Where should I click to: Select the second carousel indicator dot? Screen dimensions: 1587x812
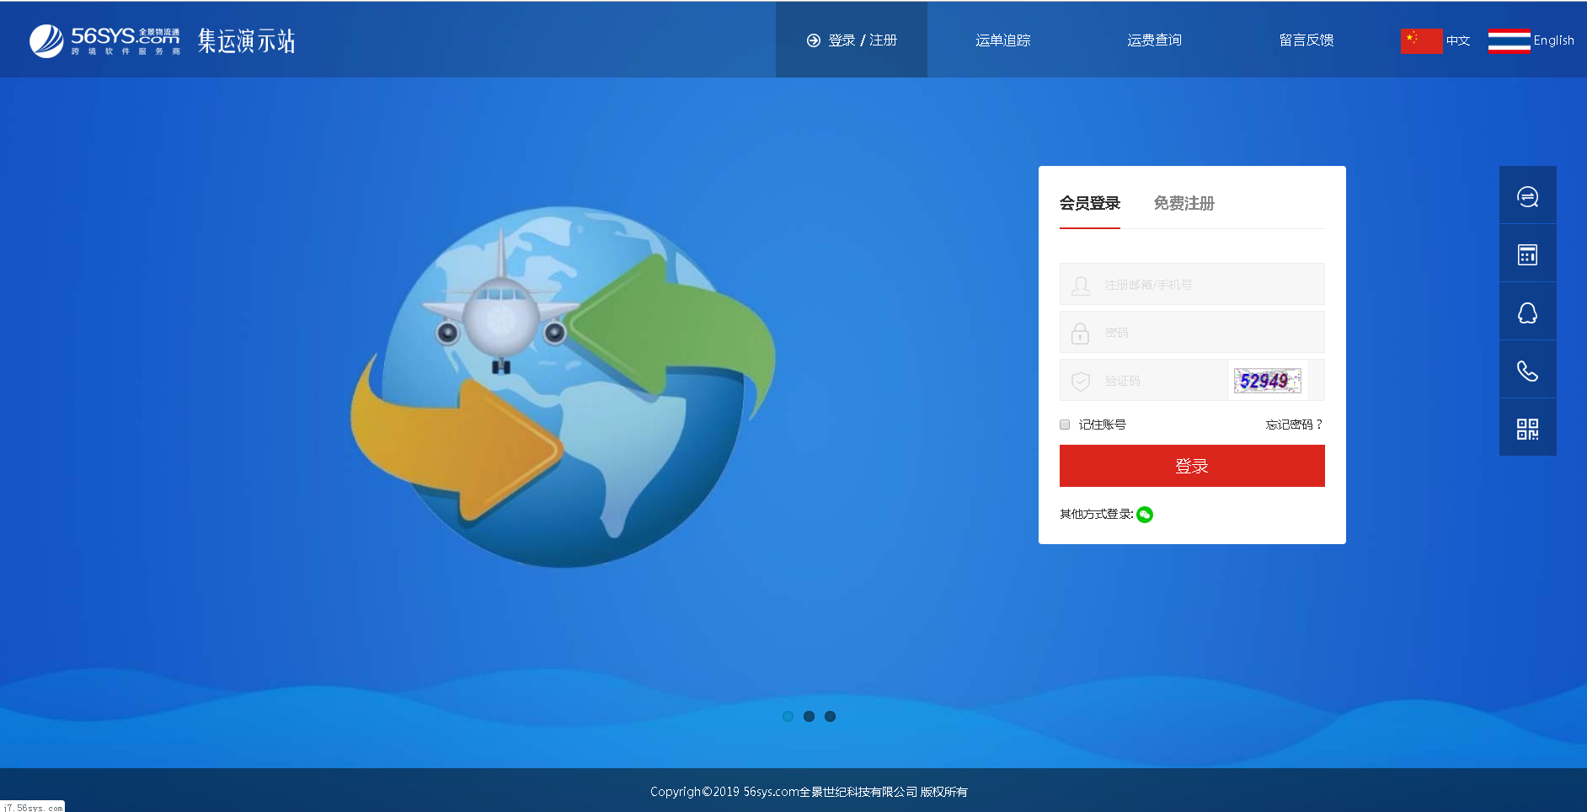tap(810, 716)
